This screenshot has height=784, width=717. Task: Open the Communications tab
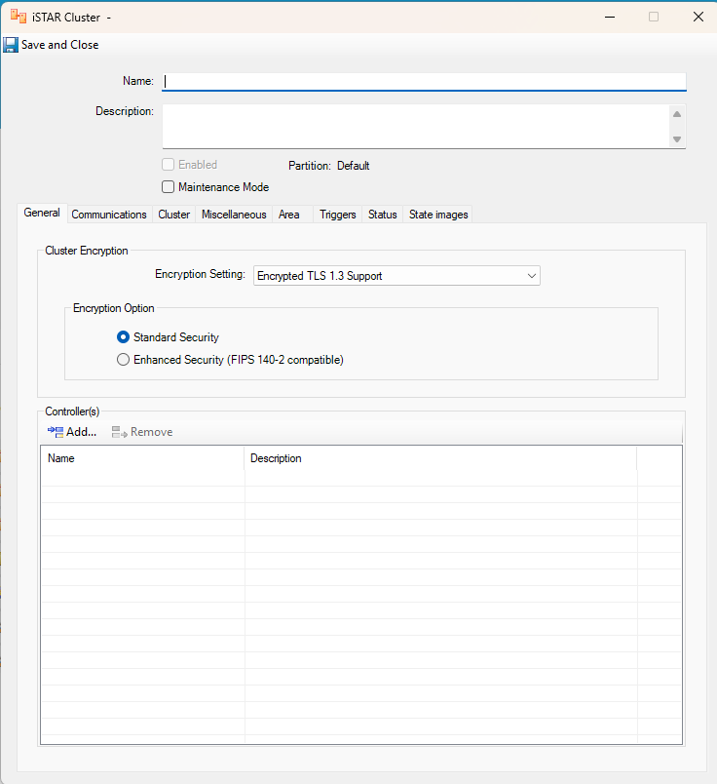pos(109,215)
